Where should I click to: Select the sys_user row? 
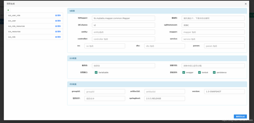[35, 21]
